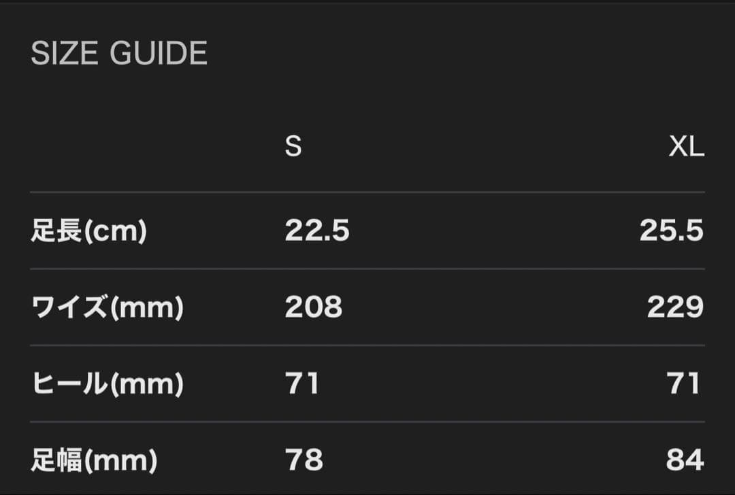
Task: Select the XL size column header
Action: [686, 147]
